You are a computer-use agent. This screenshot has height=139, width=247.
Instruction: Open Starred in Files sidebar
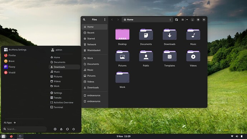[x=95, y=39]
